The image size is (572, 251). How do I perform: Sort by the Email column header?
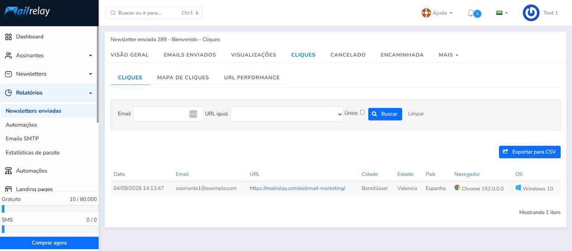182,174
